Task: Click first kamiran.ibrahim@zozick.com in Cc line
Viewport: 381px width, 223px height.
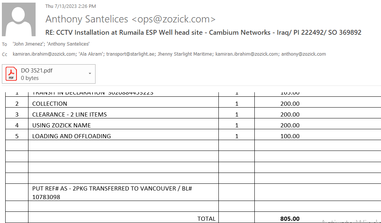Action: pos(44,54)
